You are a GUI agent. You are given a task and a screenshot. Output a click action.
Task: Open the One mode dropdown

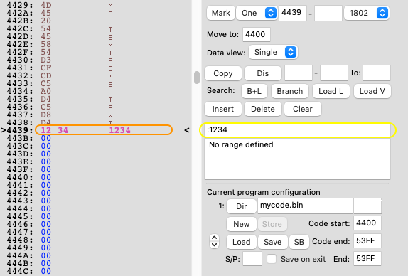tap(257, 13)
